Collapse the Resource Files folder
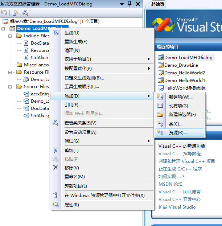This screenshot has width=222, height=226. [x=10, y=72]
